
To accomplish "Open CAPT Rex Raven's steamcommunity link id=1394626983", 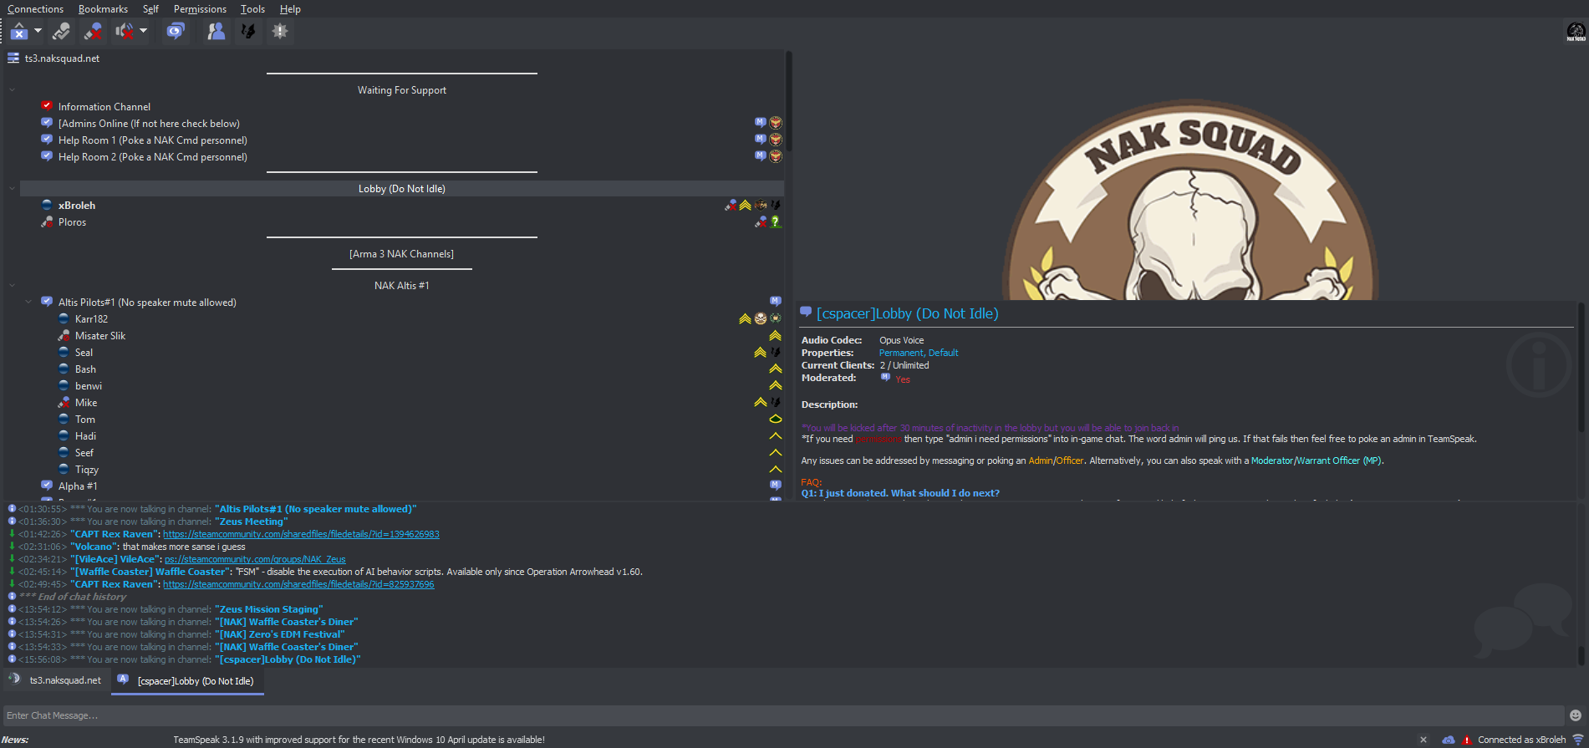I will [x=301, y=534].
